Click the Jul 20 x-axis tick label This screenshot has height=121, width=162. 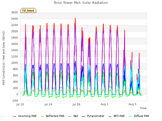(x=20, y=104)
